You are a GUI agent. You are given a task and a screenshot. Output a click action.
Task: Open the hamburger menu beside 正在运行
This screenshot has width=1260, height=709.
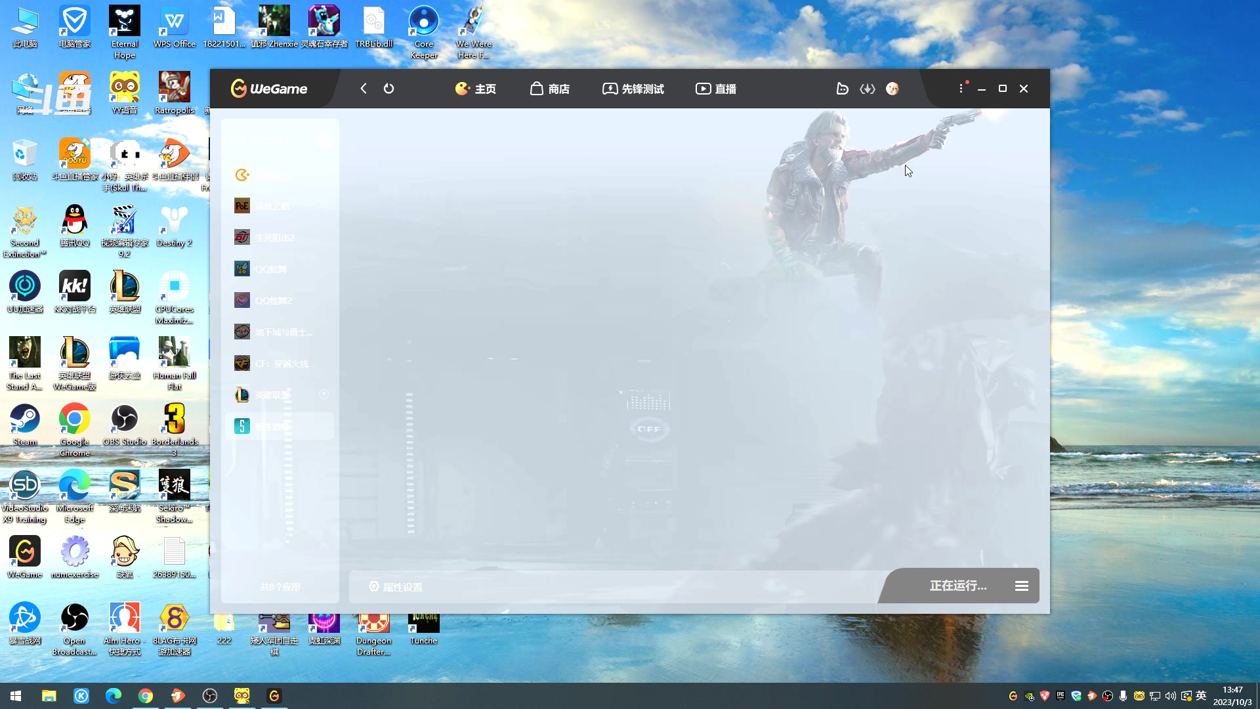1022,586
